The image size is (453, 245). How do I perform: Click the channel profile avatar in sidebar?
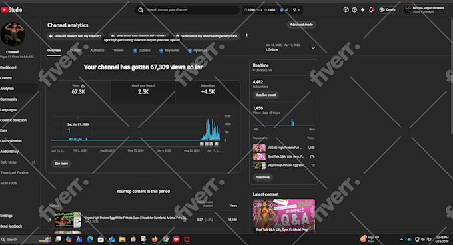(13, 34)
